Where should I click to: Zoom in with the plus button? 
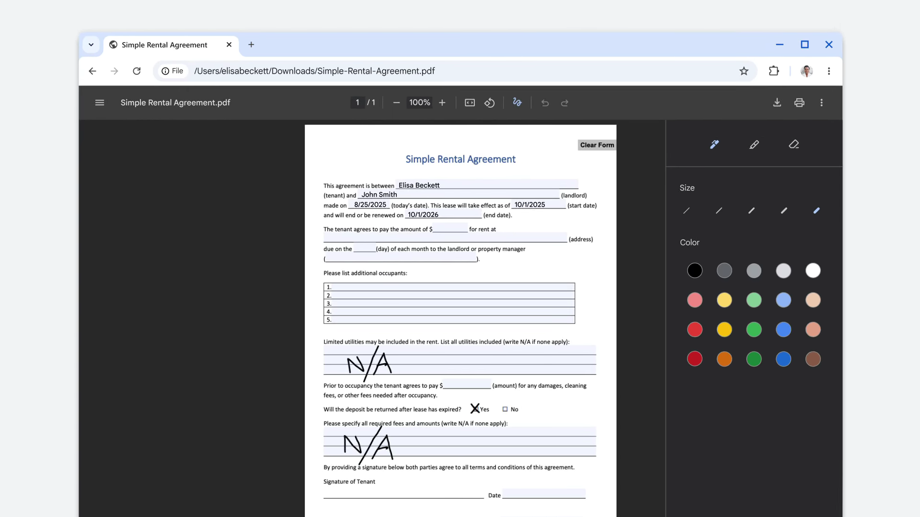pyautogui.click(x=442, y=102)
